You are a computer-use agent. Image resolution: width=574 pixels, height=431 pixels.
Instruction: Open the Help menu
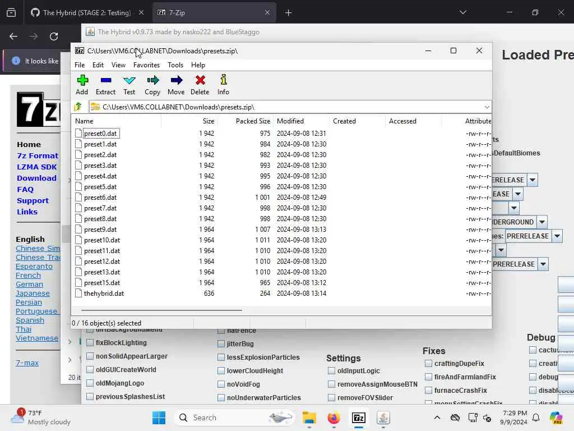coord(198,65)
